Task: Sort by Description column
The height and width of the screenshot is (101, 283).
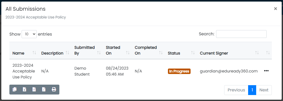Action: tap(67, 53)
